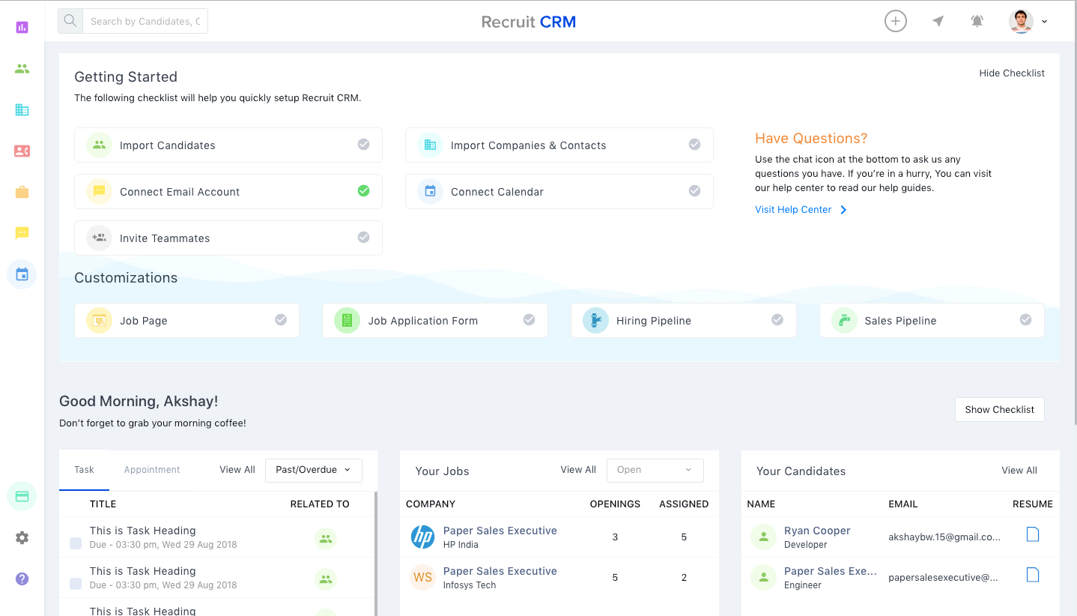Click the Show Checklist button
This screenshot has height=616, width=1077.
pyautogui.click(x=999, y=410)
